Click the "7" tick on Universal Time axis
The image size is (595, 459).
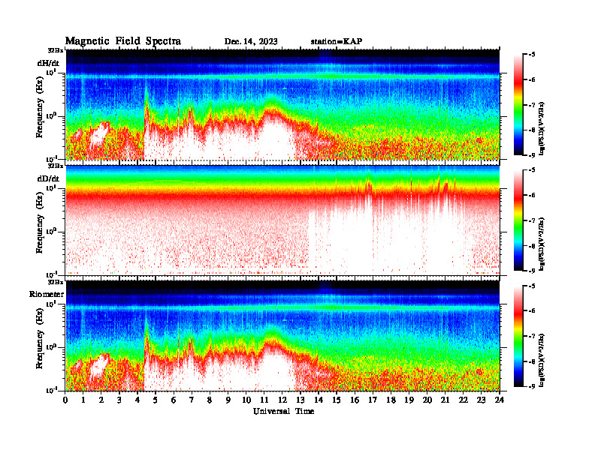[x=192, y=400]
